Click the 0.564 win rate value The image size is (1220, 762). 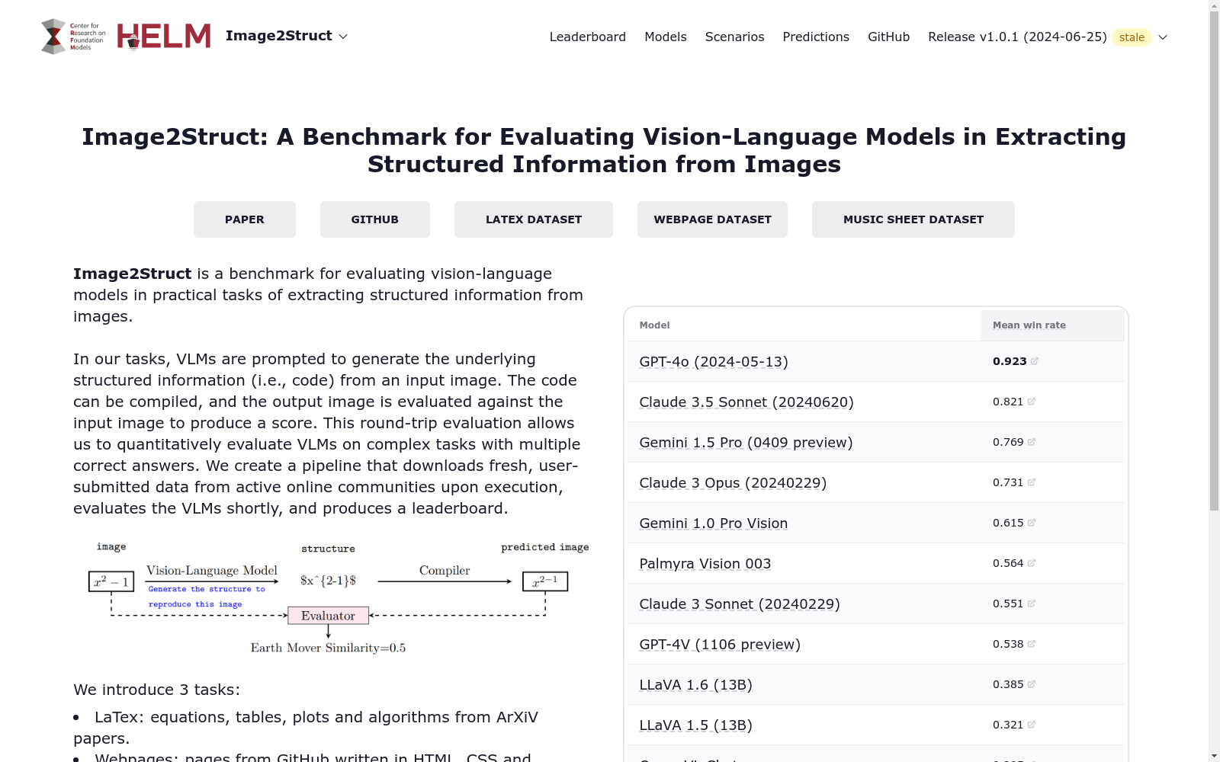pyautogui.click(x=1008, y=563)
